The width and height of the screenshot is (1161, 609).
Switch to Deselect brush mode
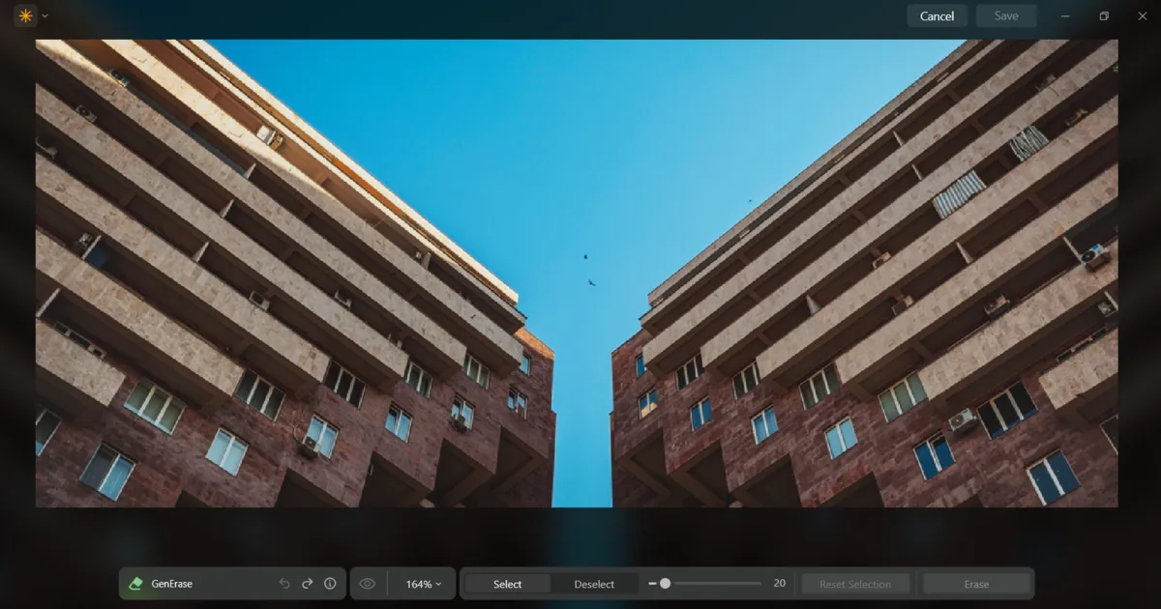coord(593,583)
